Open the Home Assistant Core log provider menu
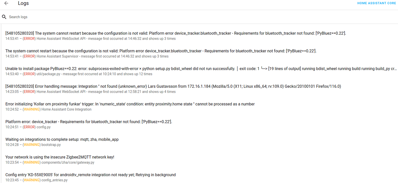The image size is (398, 183). (x=376, y=3)
